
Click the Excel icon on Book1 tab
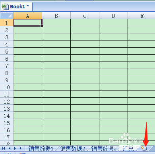point(6,7)
